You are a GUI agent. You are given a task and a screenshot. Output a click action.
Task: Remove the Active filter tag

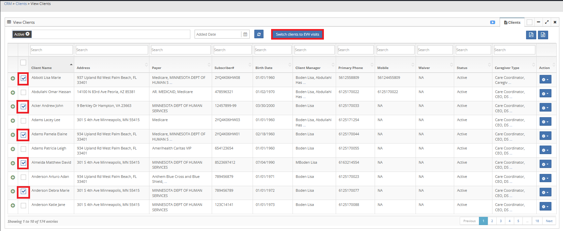coord(28,34)
